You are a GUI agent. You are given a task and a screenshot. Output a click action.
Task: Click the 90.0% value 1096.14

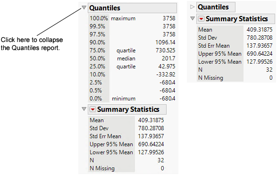click(165, 42)
